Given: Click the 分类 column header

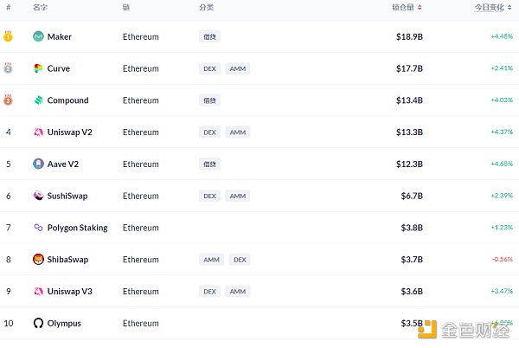Looking at the screenshot, I should coord(206,7).
